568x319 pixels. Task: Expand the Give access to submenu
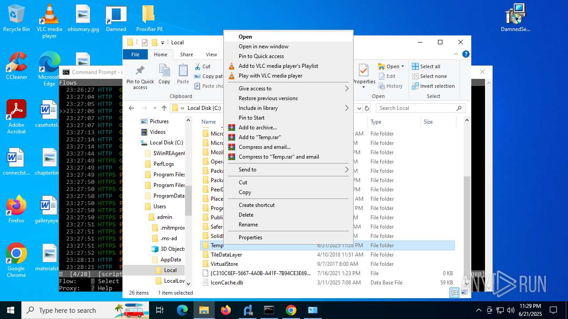pos(288,89)
